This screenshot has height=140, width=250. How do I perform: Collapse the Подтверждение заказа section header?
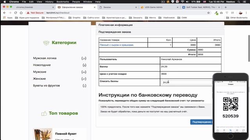160,32
